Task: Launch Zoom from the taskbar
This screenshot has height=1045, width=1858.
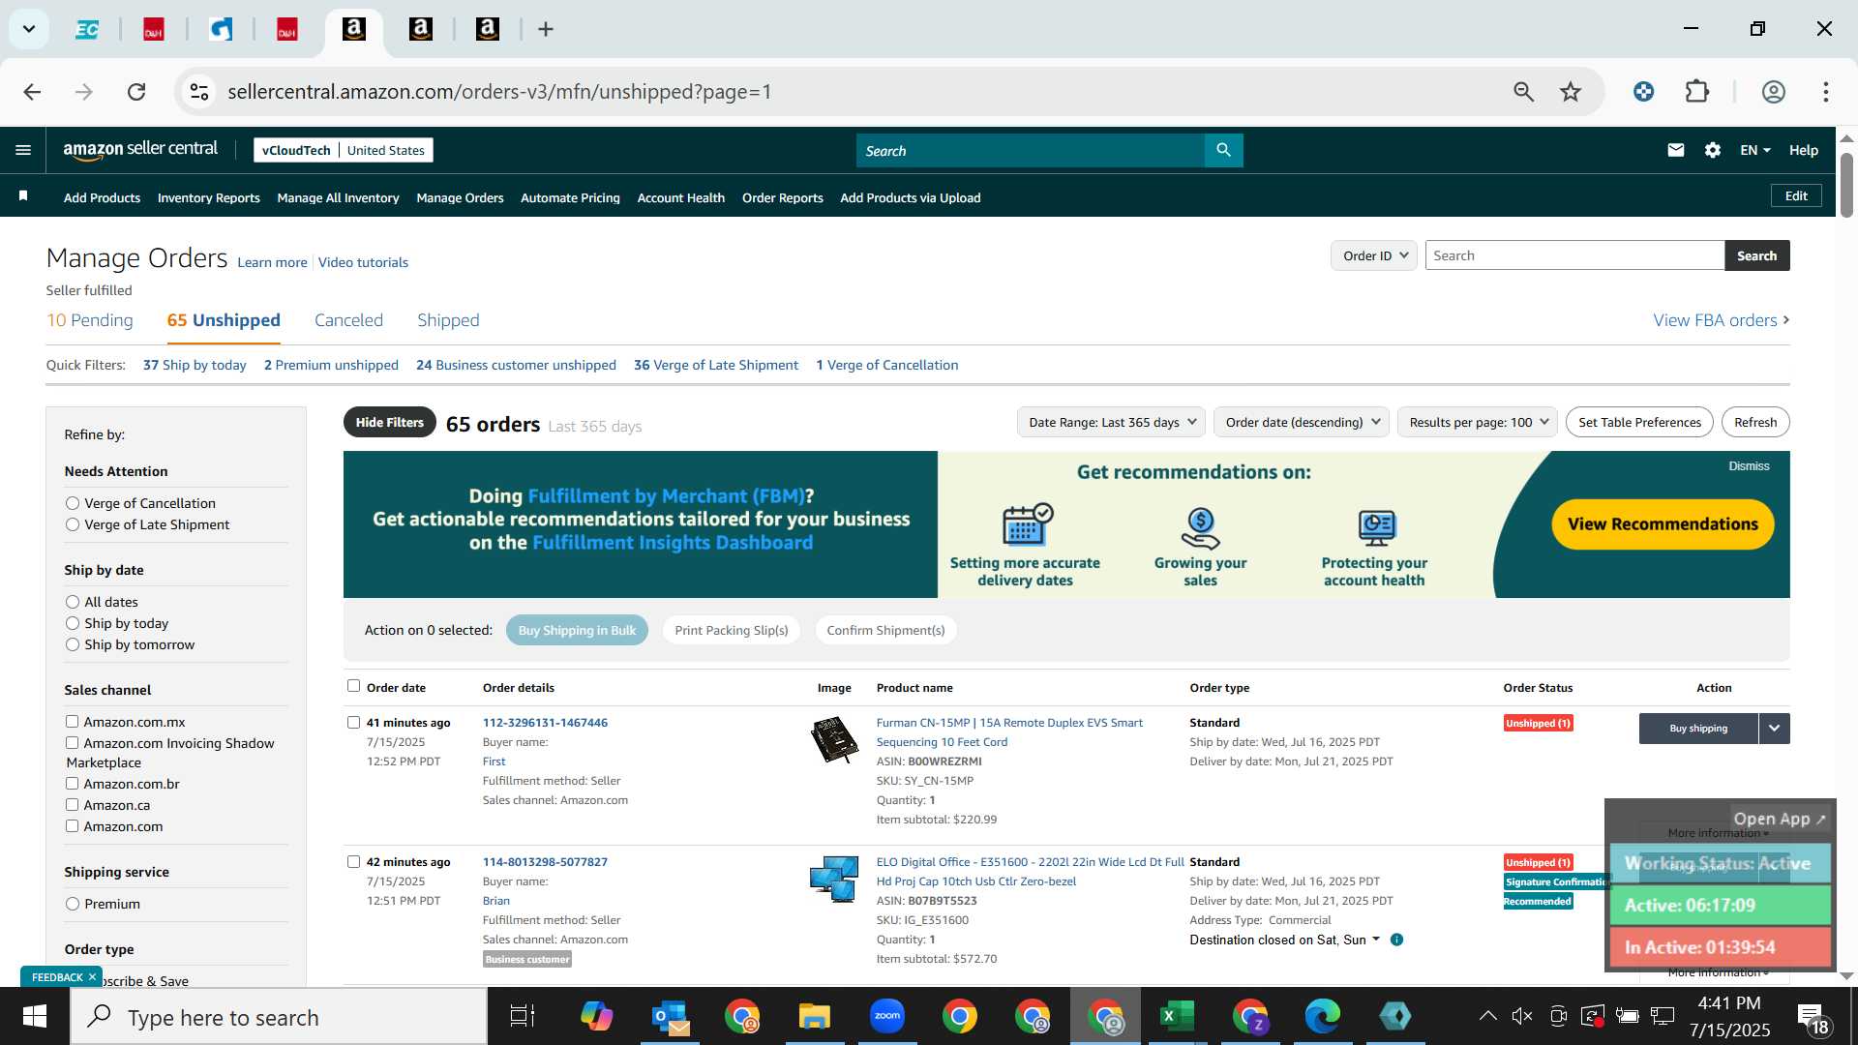Action: point(886,1016)
